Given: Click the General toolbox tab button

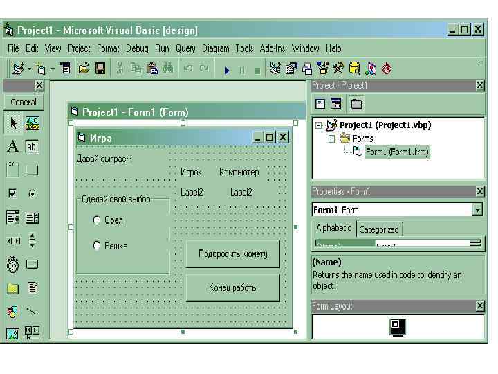Looking at the screenshot, I should 24,102.
